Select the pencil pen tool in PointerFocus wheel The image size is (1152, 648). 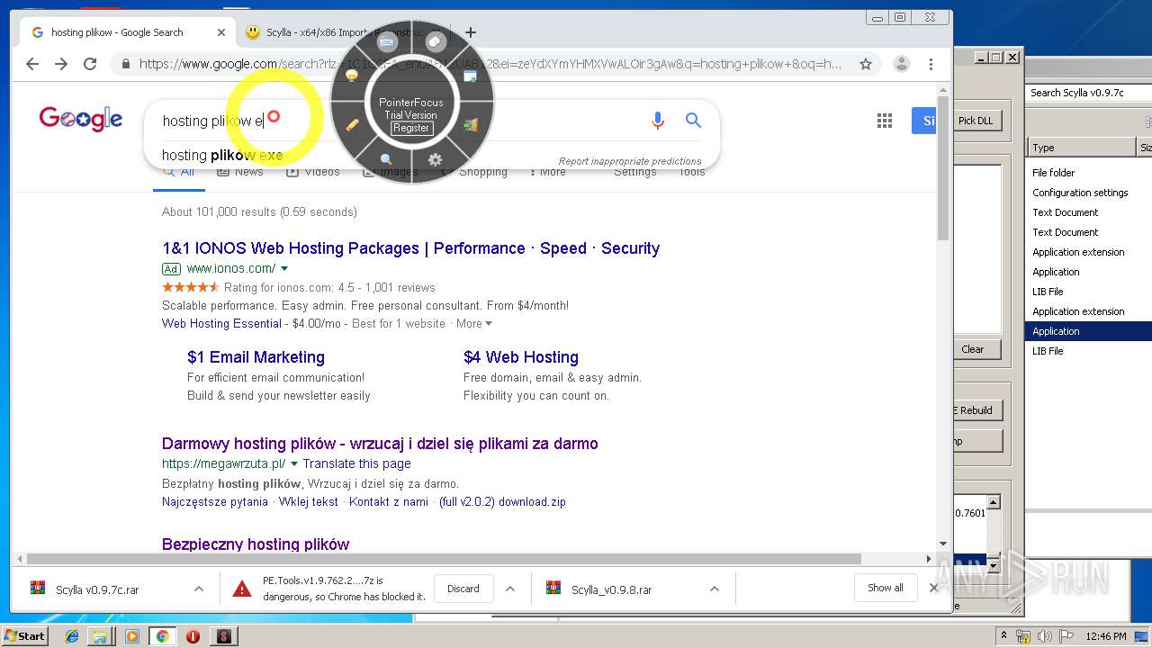pos(352,125)
